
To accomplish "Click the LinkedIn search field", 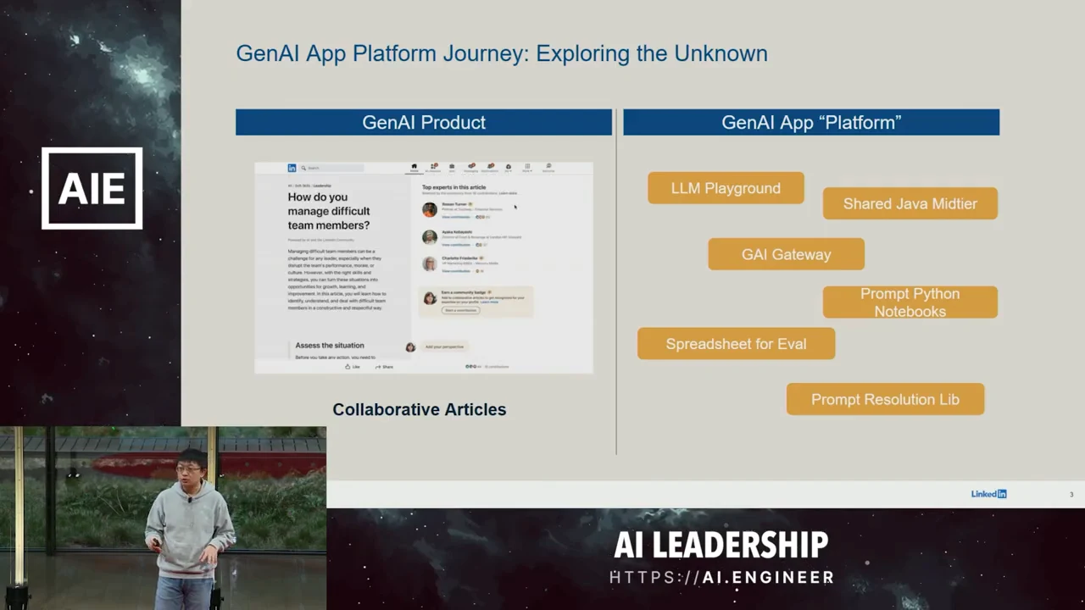I will click(x=333, y=168).
